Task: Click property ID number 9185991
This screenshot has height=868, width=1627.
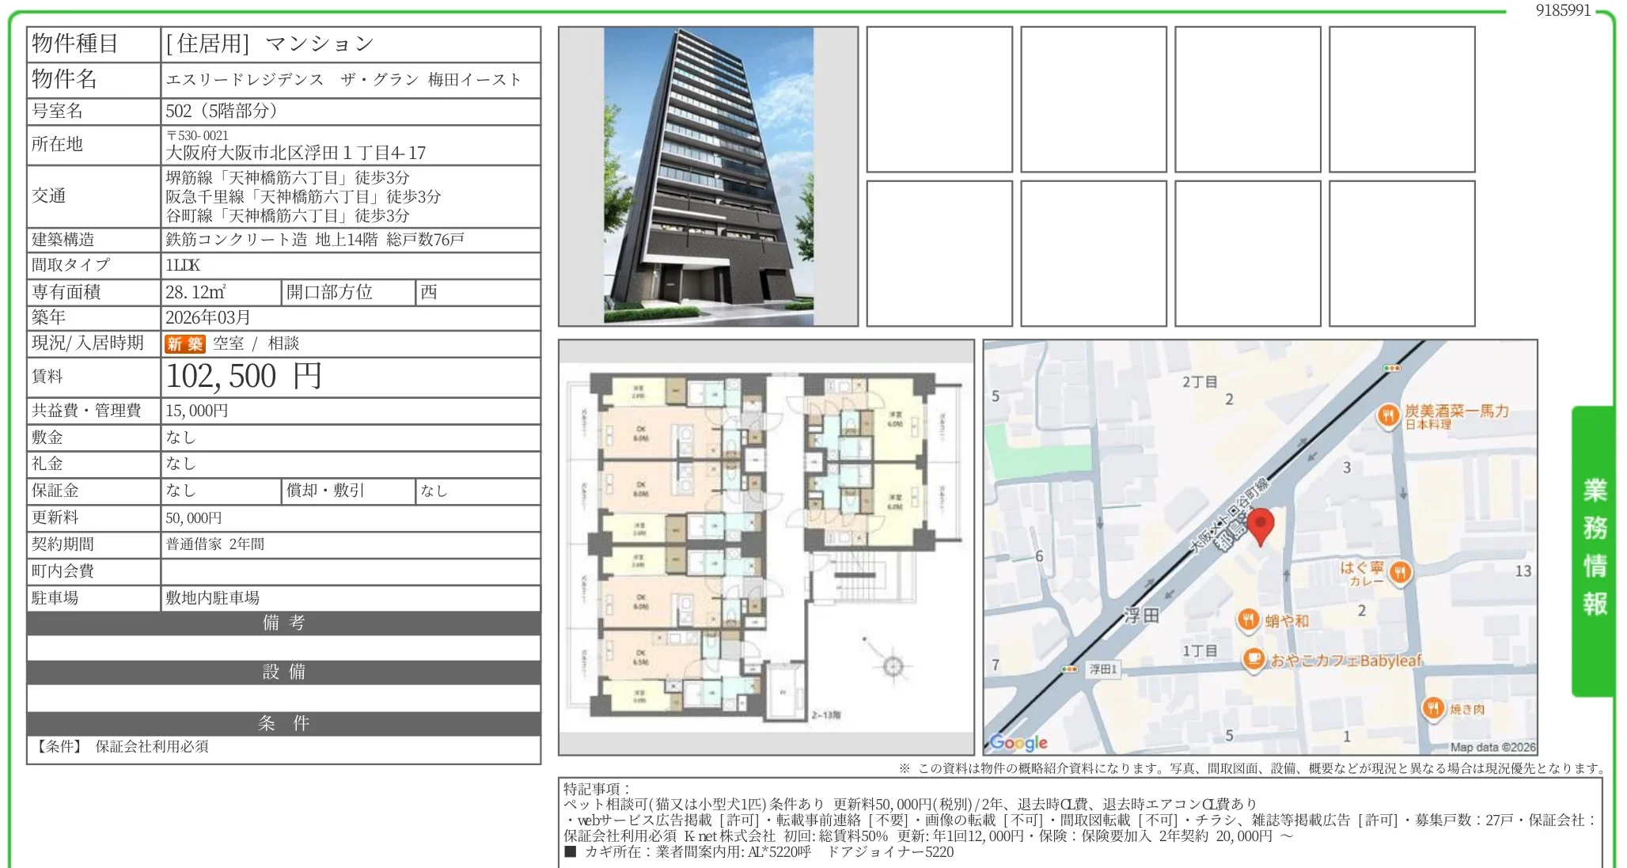Action: tap(1562, 10)
